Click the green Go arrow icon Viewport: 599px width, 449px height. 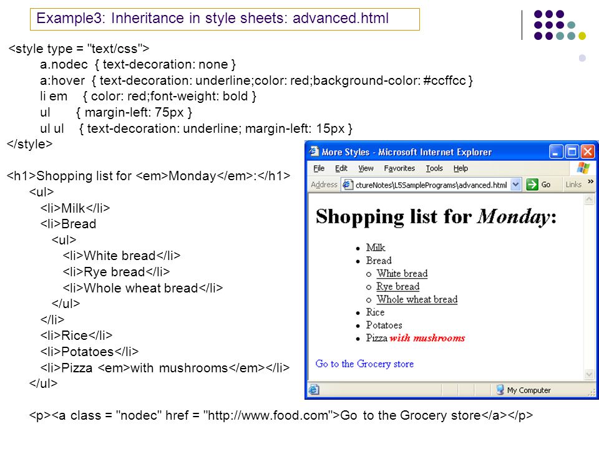[532, 185]
